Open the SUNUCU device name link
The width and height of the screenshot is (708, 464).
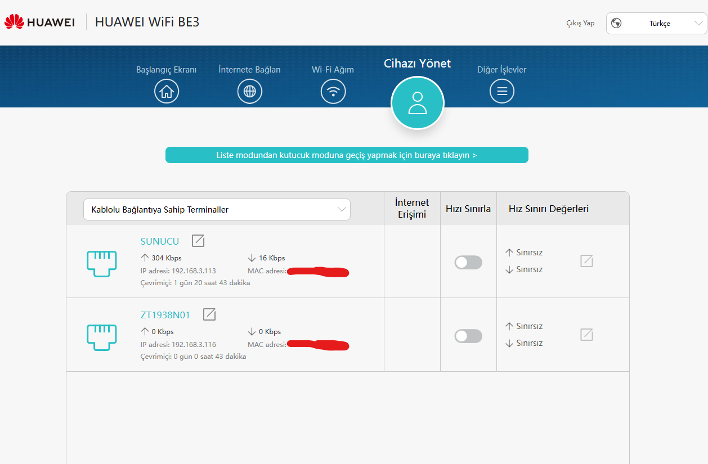[x=160, y=241]
